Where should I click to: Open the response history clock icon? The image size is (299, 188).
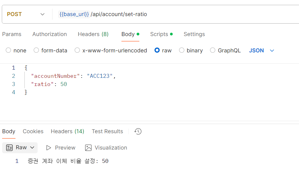(138, 131)
